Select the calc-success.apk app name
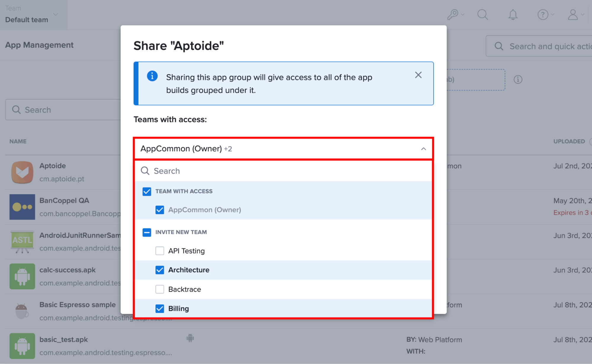 click(68, 270)
